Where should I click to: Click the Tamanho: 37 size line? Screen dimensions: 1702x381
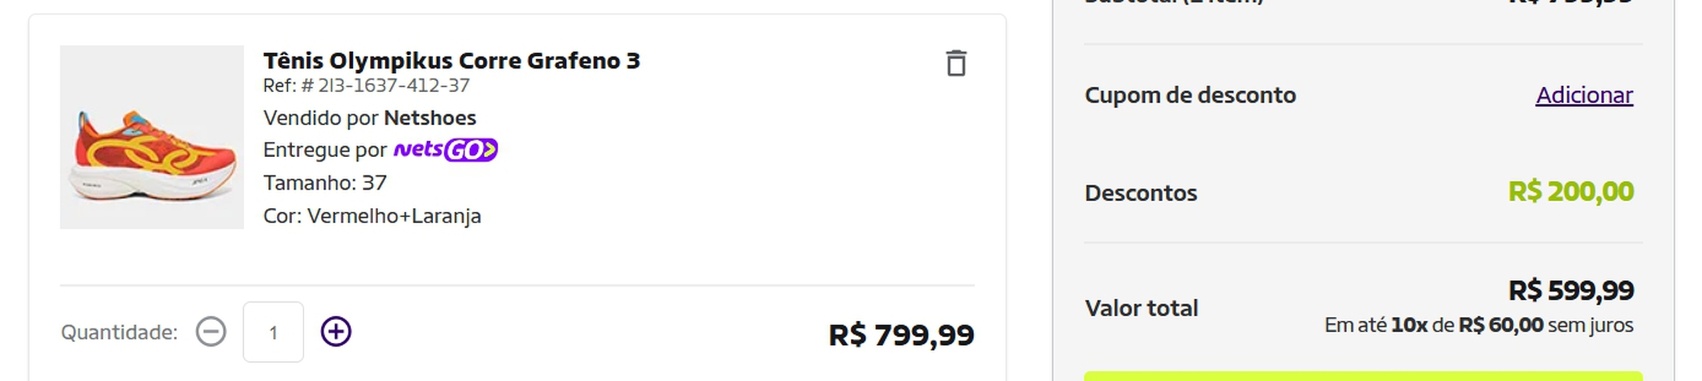point(325,183)
